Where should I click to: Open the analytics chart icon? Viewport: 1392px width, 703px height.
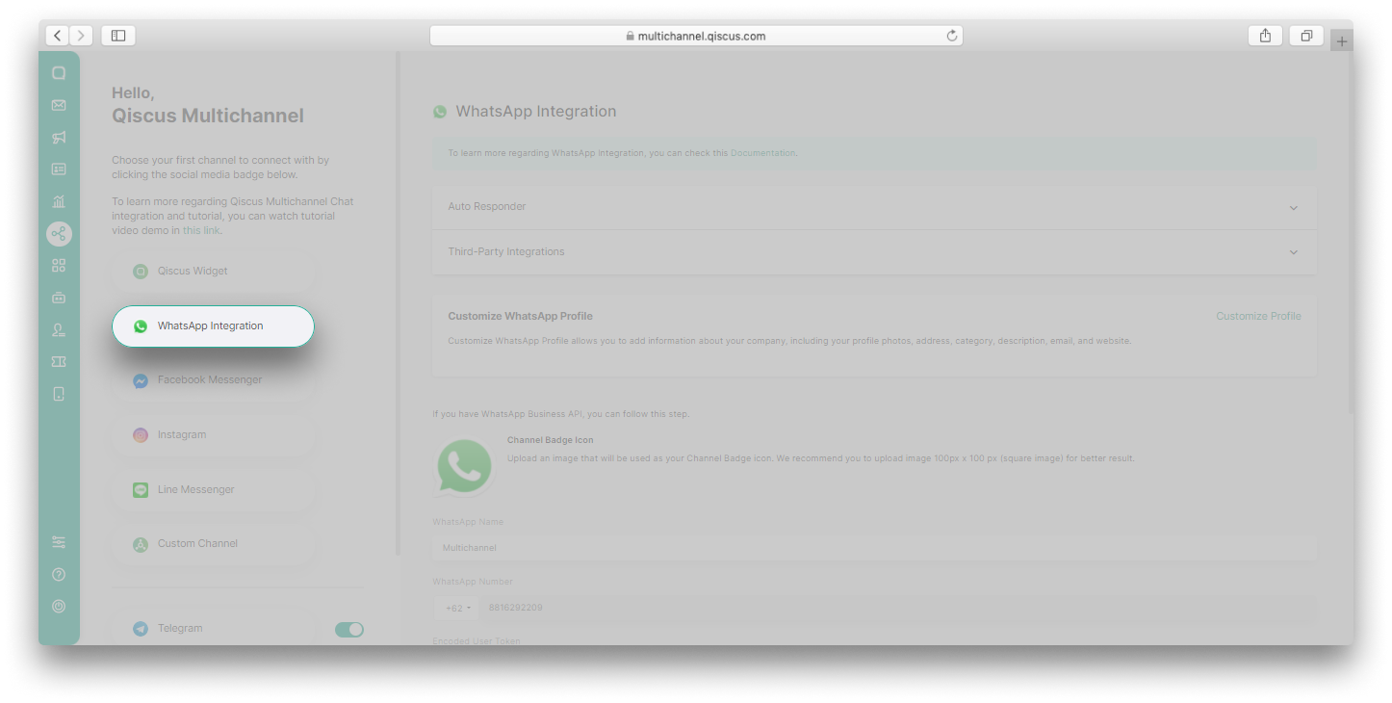click(x=59, y=201)
